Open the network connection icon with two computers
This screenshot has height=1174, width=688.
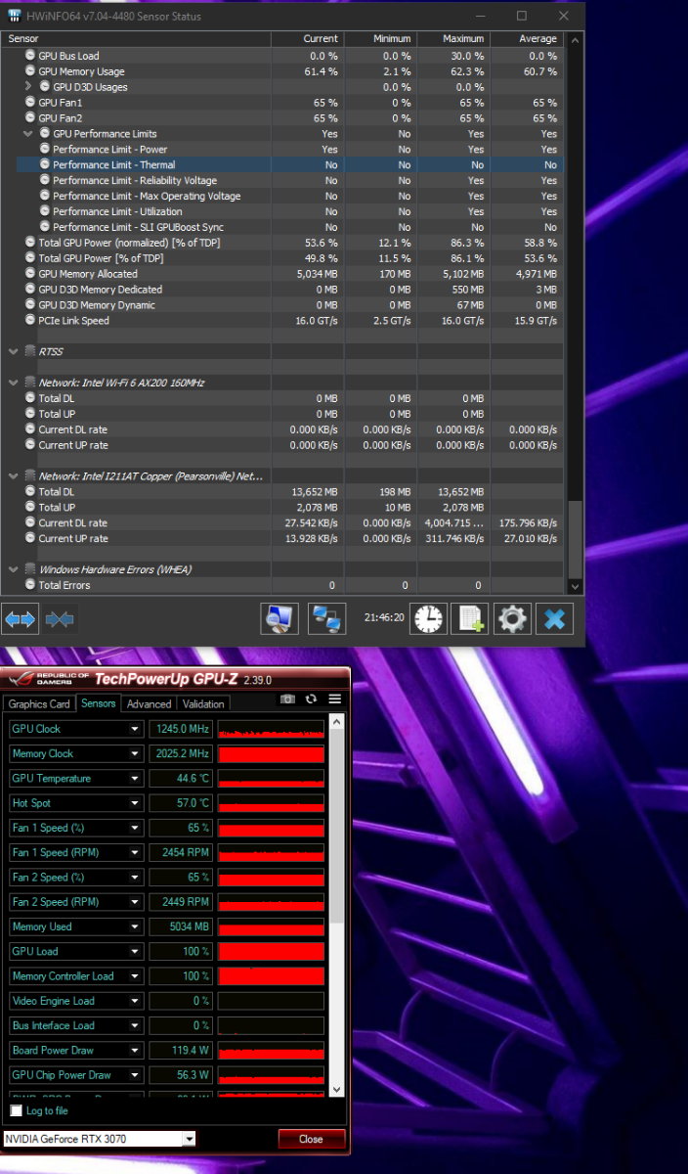(327, 618)
